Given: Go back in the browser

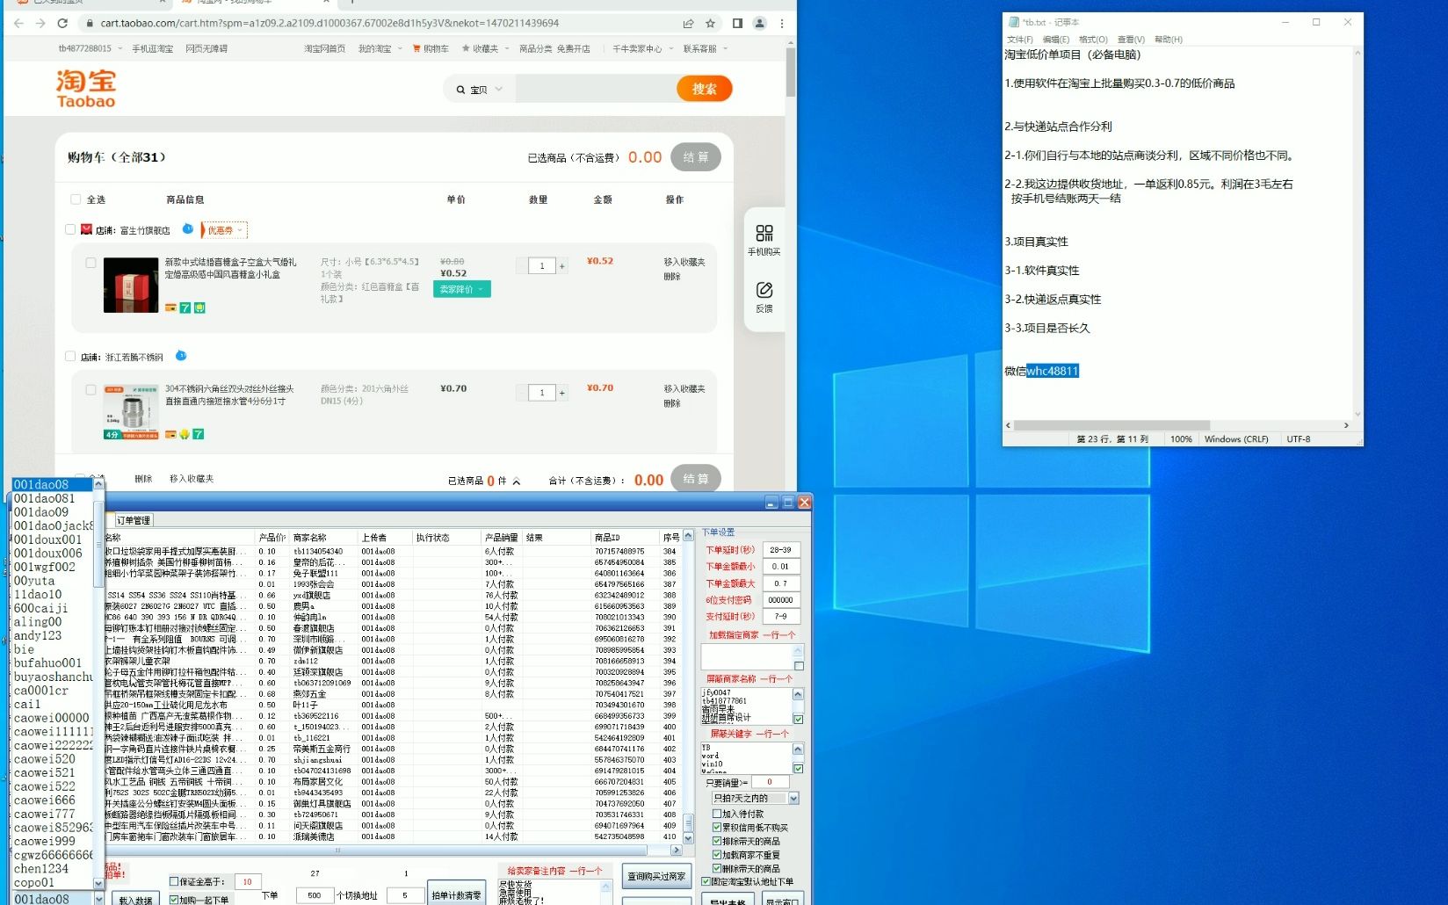Looking at the screenshot, I should [x=18, y=24].
